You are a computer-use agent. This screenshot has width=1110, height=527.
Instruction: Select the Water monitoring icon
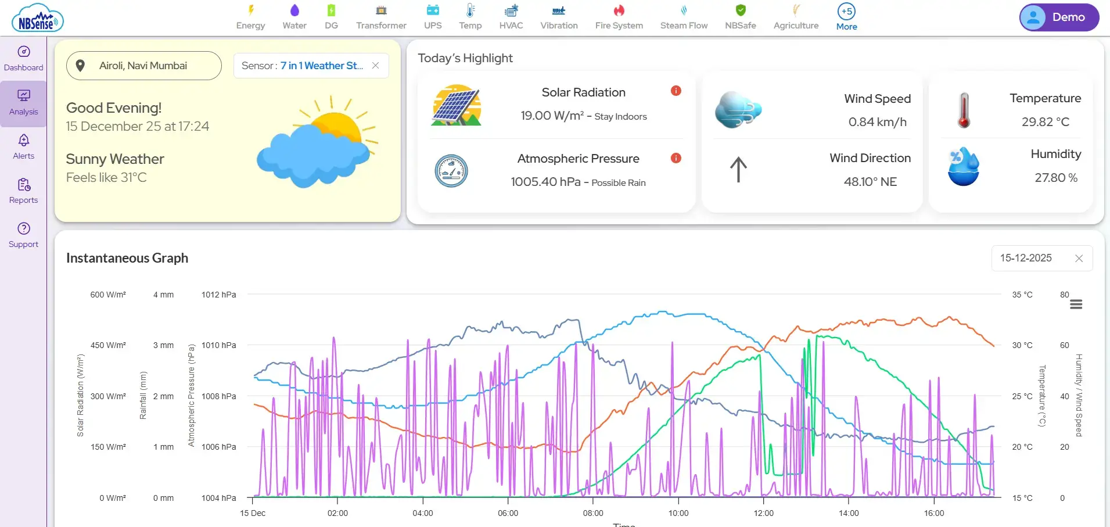294,16
